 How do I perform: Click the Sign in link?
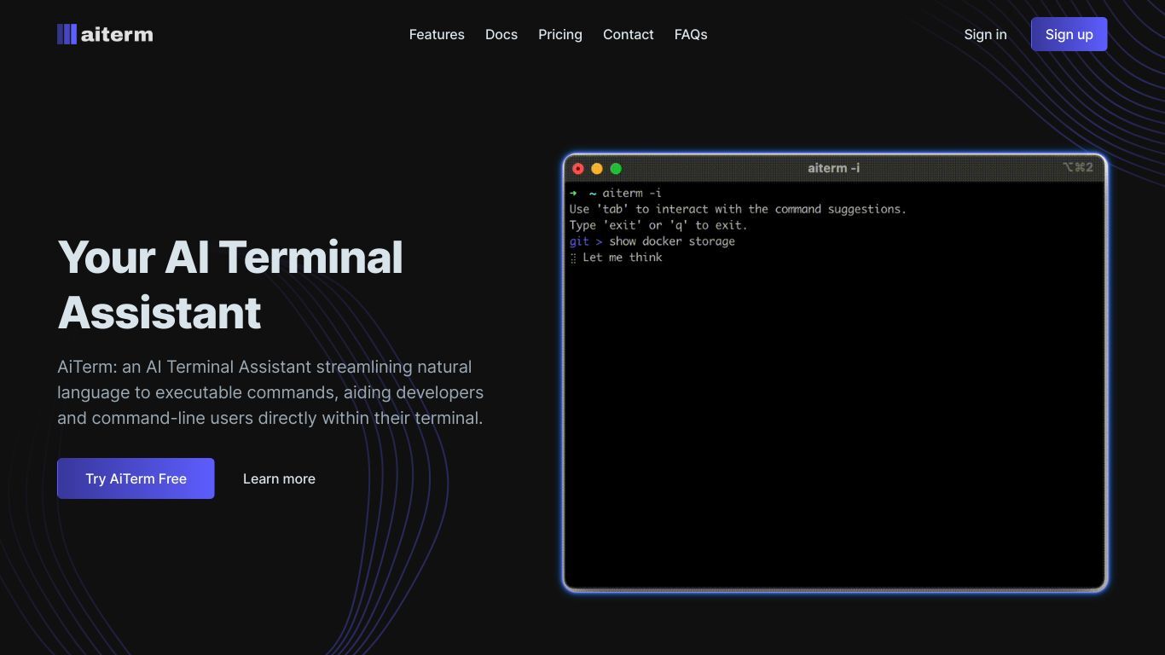pyautogui.click(x=985, y=34)
